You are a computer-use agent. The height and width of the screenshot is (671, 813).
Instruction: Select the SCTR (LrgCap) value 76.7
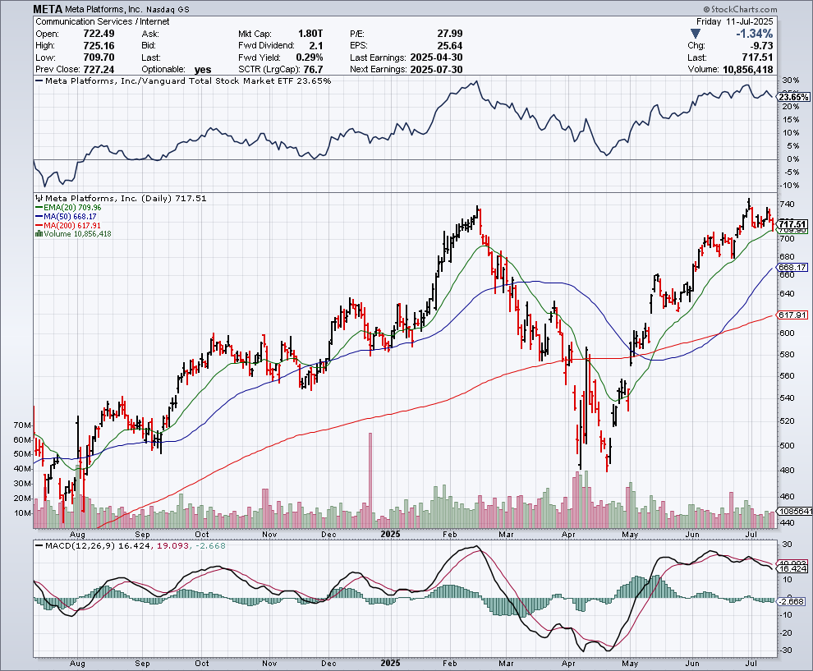coord(313,69)
